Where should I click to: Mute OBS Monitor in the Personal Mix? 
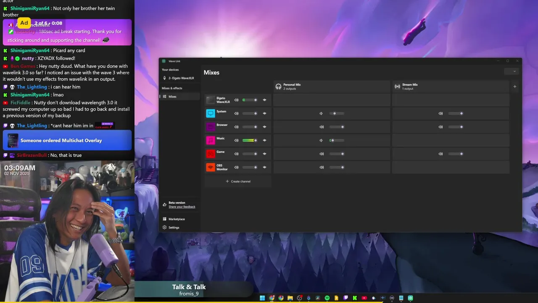(322, 167)
